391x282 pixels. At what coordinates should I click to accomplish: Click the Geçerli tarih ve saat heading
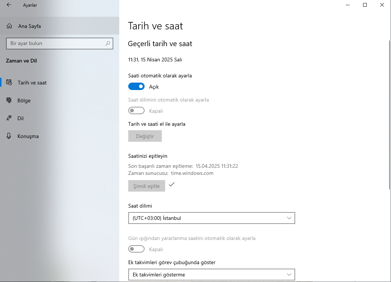pos(160,44)
